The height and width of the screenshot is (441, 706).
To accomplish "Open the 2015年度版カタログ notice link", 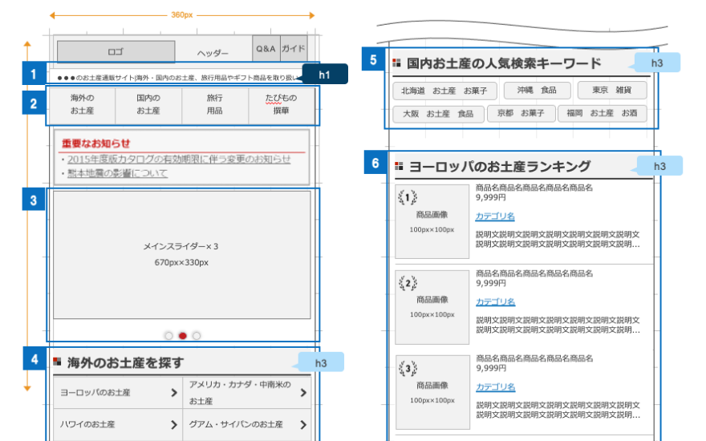I will coord(179,159).
